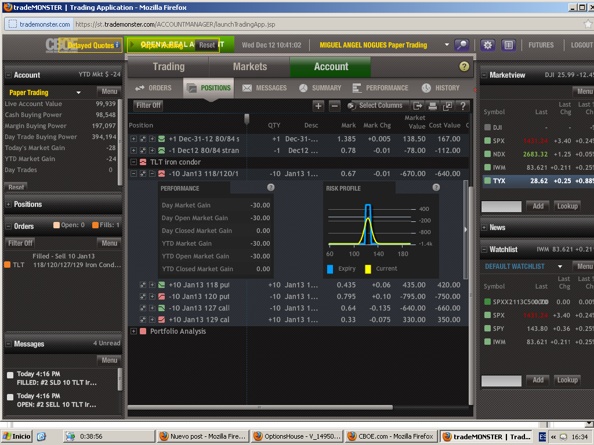Image resolution: width=594 pixels, height=445 pixels.
Task: Toggle the Filter Off button in positions
Action: [148, 105]
